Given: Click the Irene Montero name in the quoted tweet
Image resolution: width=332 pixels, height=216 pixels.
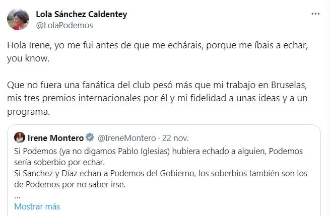Looking at the screenshot, I should coord(55,137).
